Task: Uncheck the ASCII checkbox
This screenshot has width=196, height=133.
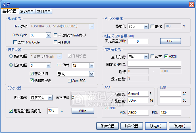Action: (166, 56)
